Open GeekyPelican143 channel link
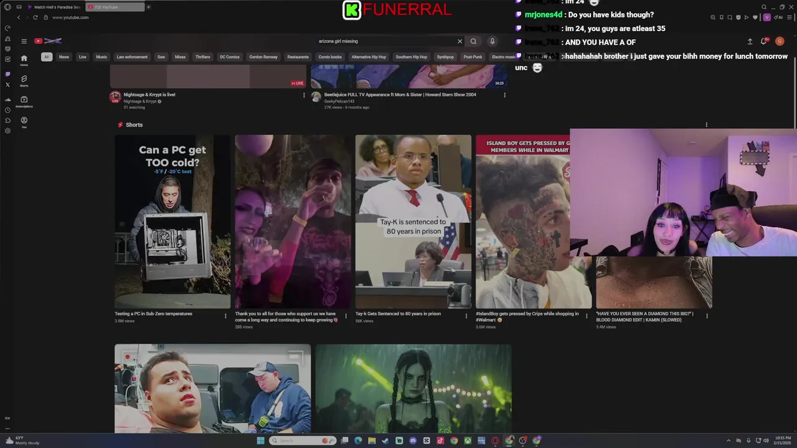The width and height of the screenshot is (797, 448). pyautogui.click(x=339, y=101)
